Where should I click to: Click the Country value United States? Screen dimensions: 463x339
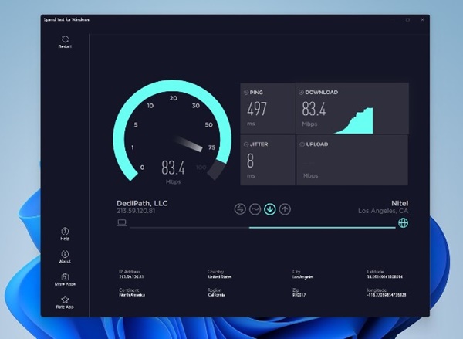[x=220, y=277]
